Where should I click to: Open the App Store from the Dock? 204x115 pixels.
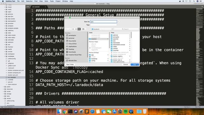(x=114, y=111)
